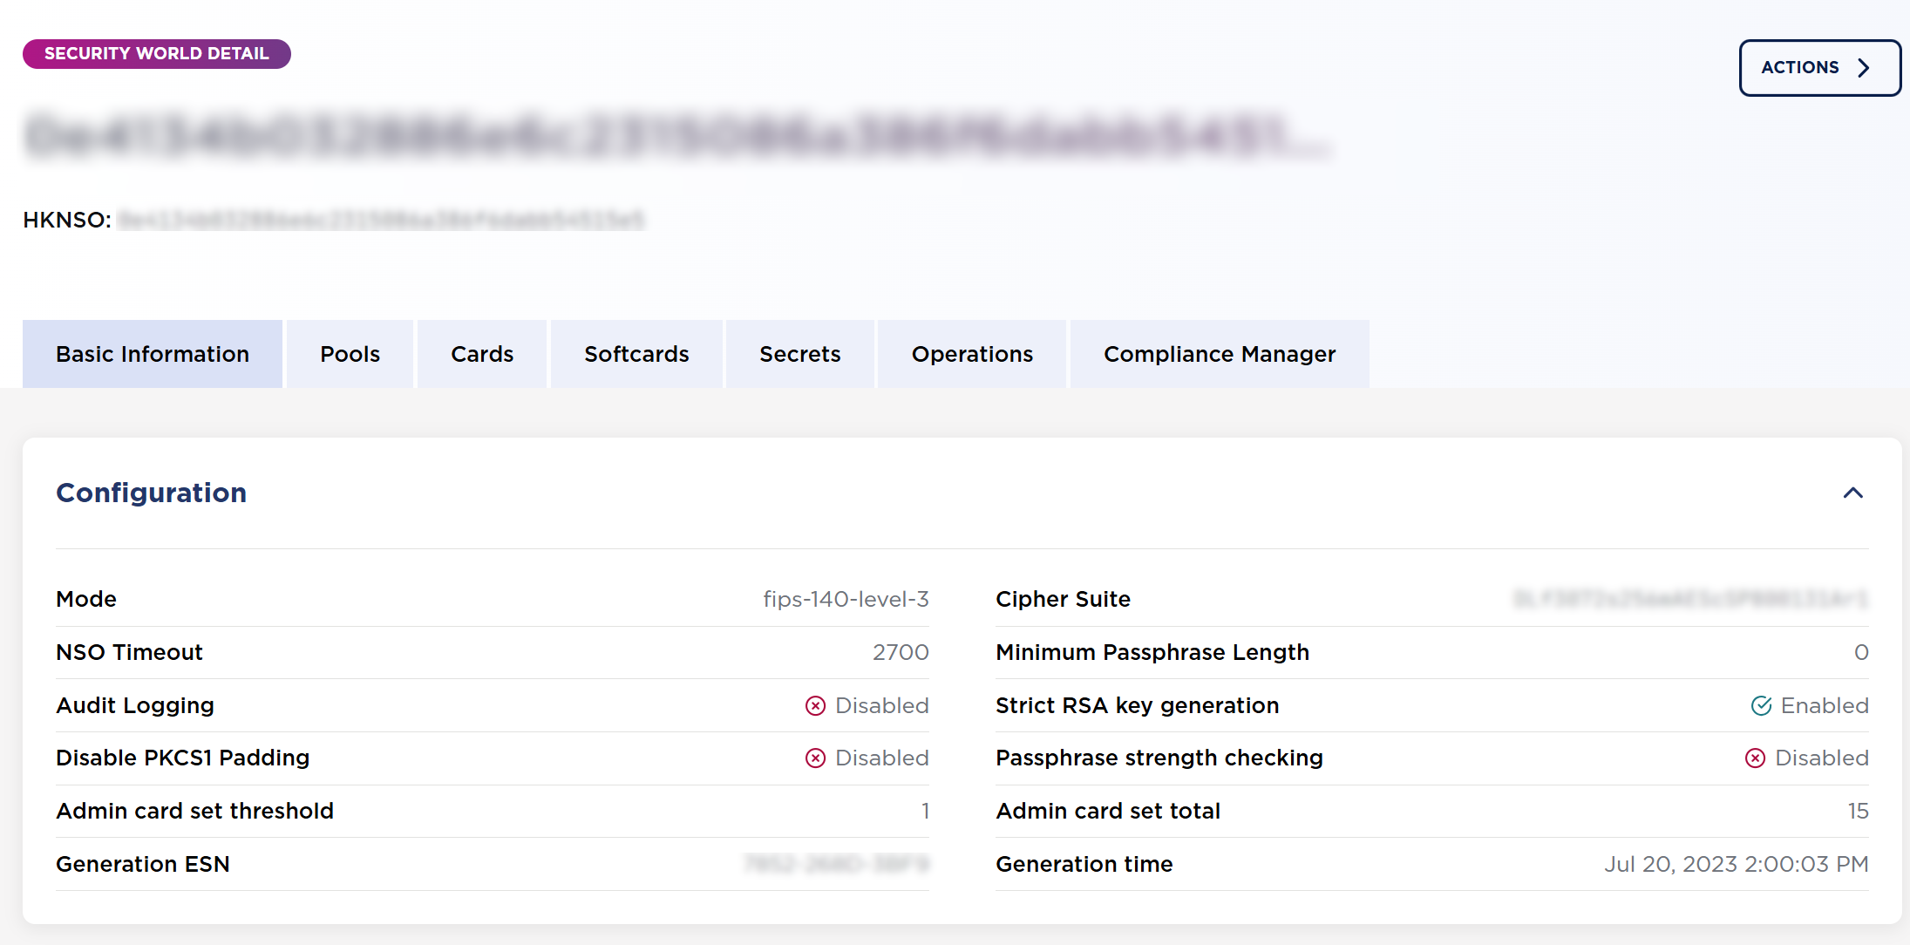Click the Audit Logging Disabled status text
The width and height of the screenshot is (1910, 945).
tap(881, 705)
